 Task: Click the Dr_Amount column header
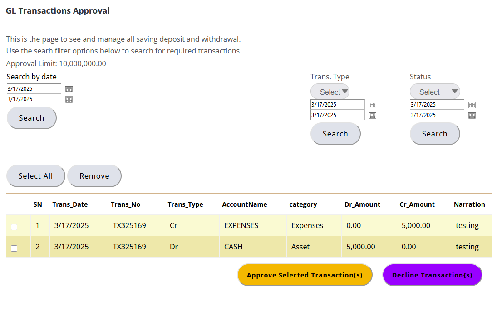(x=362, y=204)
